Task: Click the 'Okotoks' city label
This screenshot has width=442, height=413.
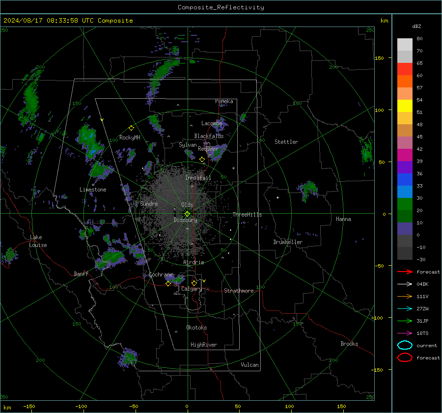Action: (196, 328)
